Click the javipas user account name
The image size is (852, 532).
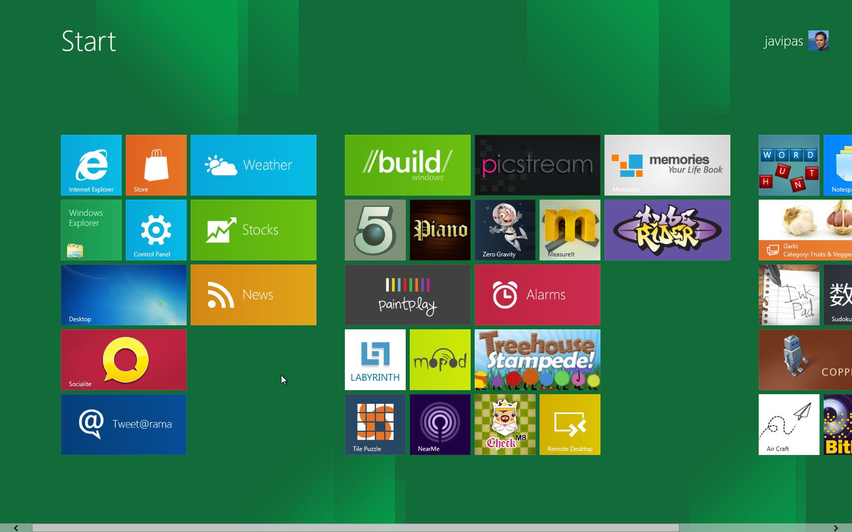pyautogui.click(x=784, y=41)
